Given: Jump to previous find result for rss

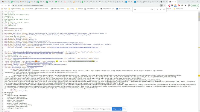Looking at the screenshot, I should pos(157,9).
